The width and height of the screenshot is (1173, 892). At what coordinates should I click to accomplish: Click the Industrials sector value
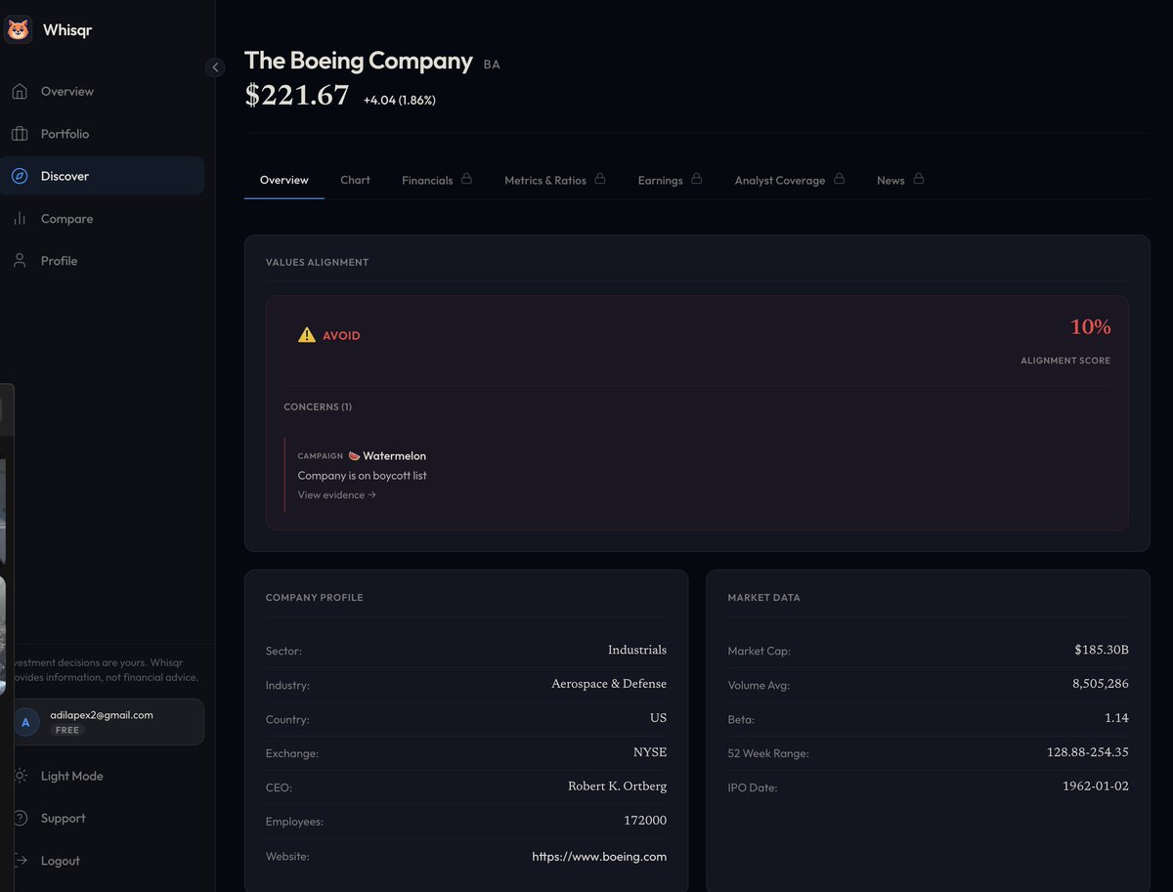click(637, 650)
